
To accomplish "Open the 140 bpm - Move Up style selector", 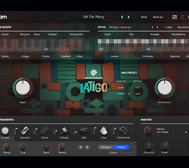I will pos(119,27).
